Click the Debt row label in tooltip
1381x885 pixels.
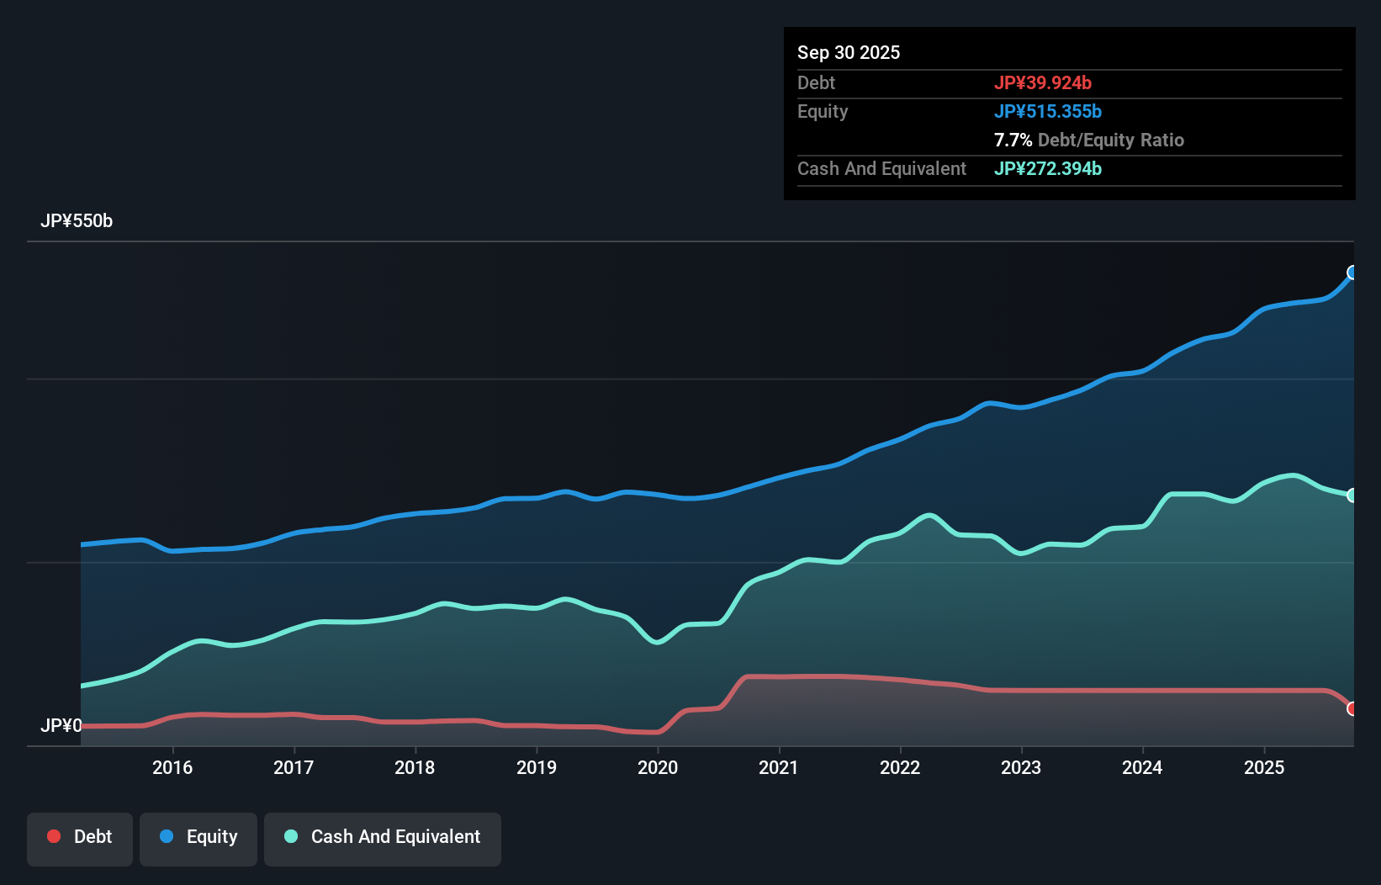pos(816,82)
